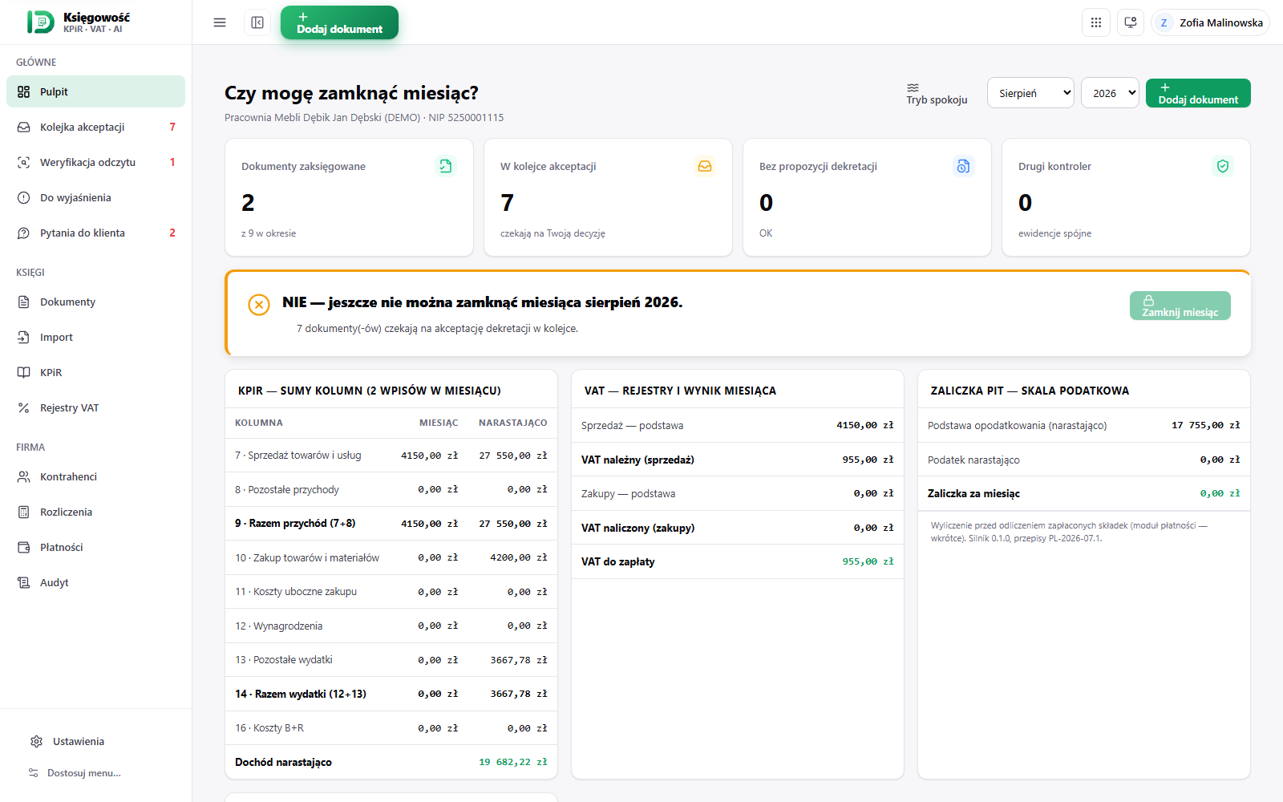The height and width of the screenshot is (802, 1283).
Task: Open the Import page
Action: (95, 337)
